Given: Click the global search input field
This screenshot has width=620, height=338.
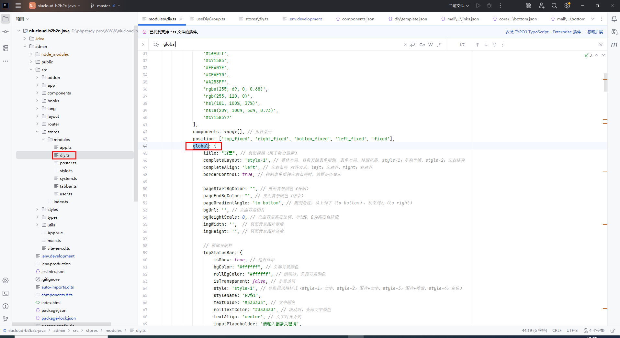Looking at the screenshot, I should point(278,44).
